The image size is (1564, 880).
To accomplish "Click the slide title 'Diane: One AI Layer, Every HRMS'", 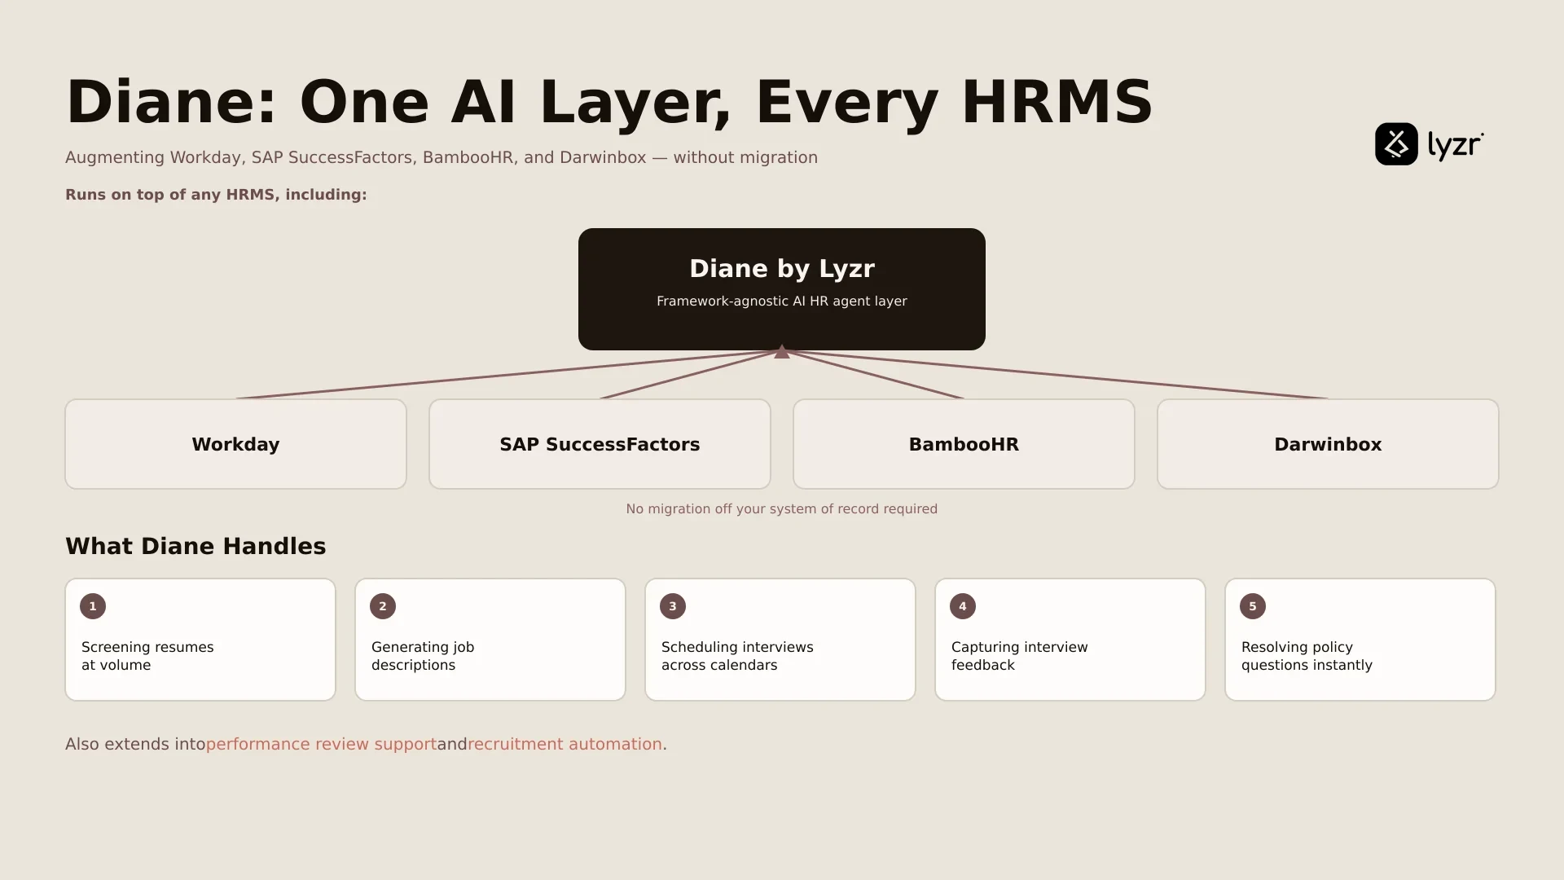I will pyautogui.click(x=609, y=102).
